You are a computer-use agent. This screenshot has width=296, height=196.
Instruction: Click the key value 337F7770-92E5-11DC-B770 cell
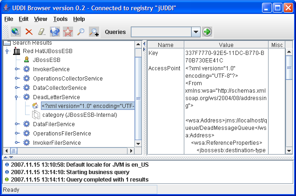(x=226, y=56)
